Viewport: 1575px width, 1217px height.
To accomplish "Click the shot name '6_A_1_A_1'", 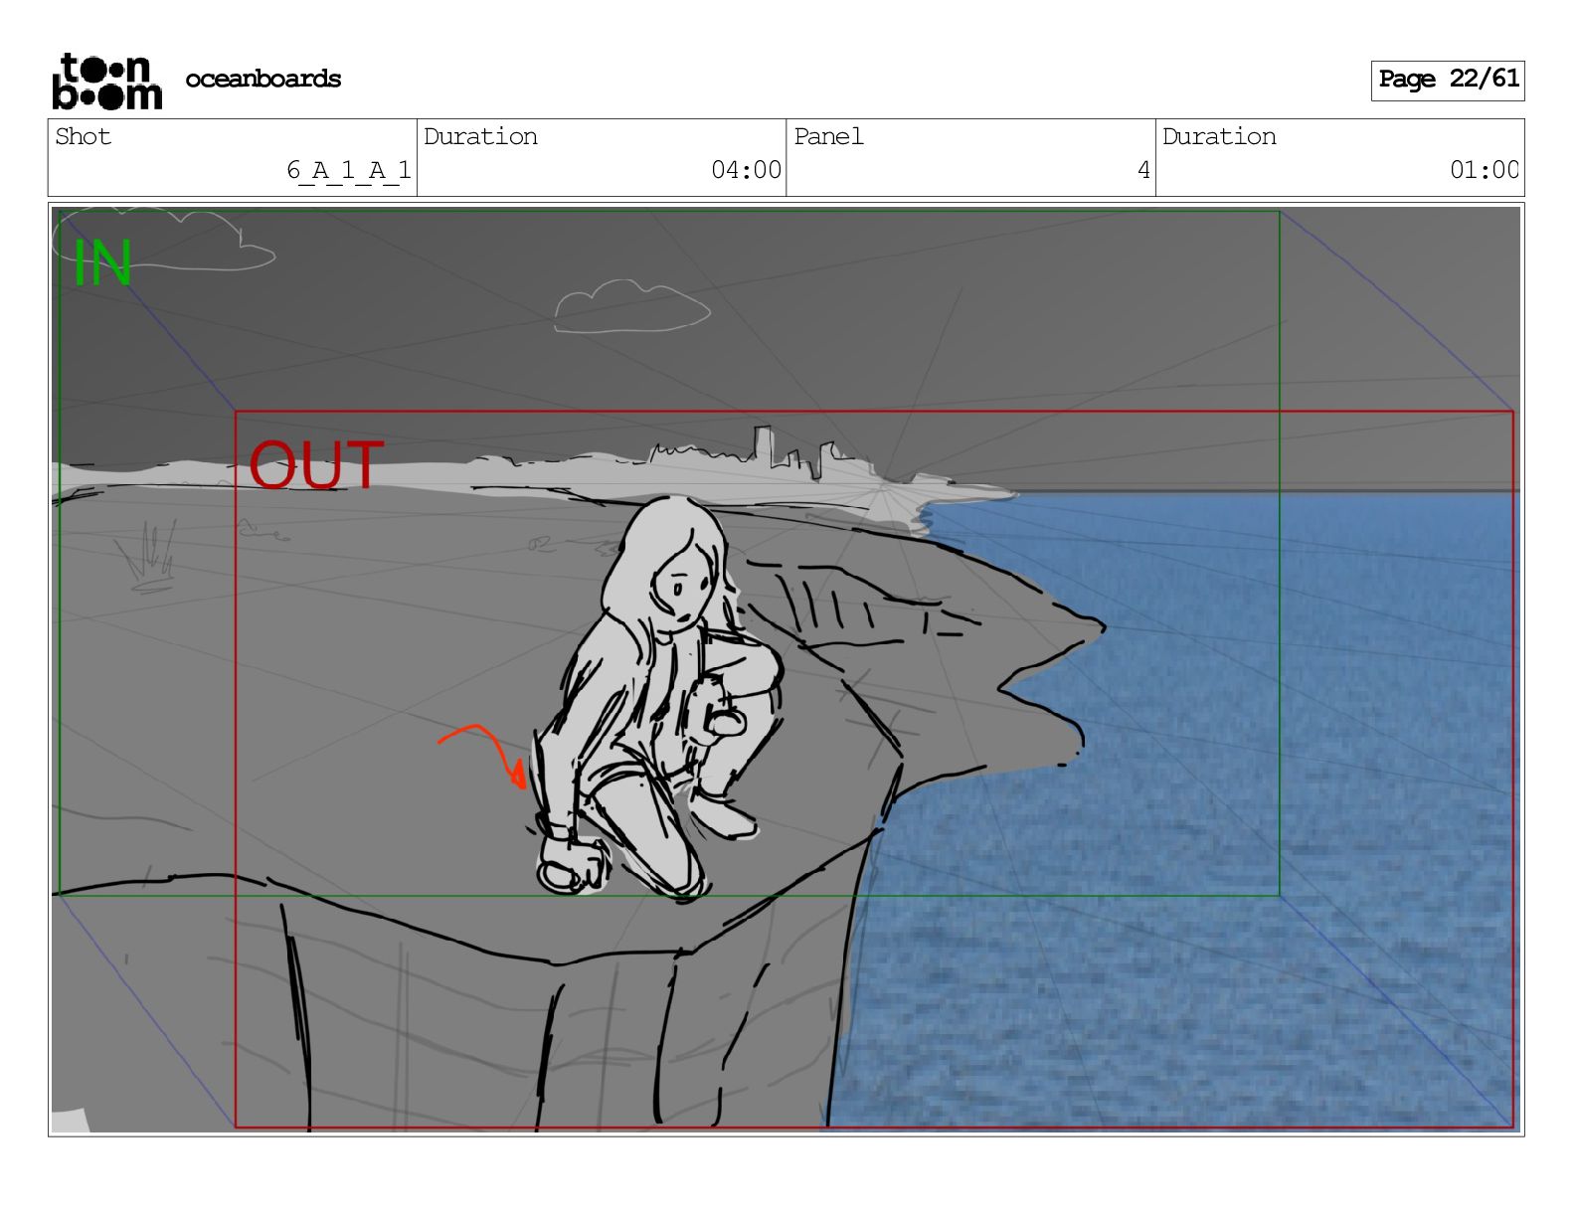I will tap(349, 170).
